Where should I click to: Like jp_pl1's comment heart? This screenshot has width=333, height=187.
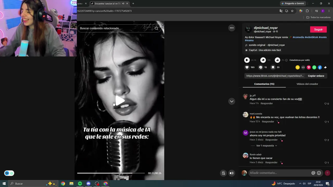tap(325, 104)
